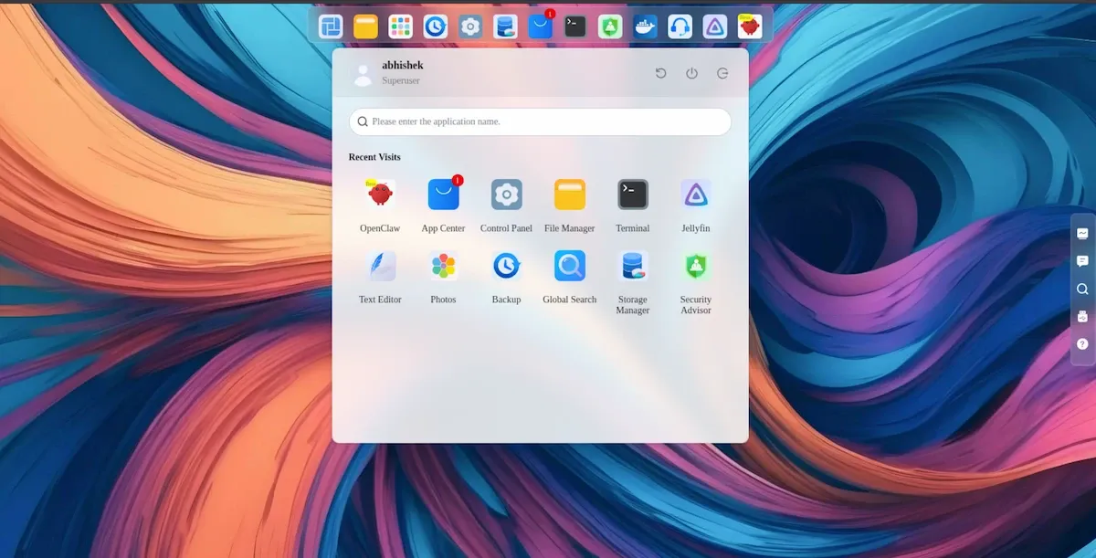The height and width of the screenshot is (558, 1096).
Task: Click the application name search field
Action: (540, 121)
